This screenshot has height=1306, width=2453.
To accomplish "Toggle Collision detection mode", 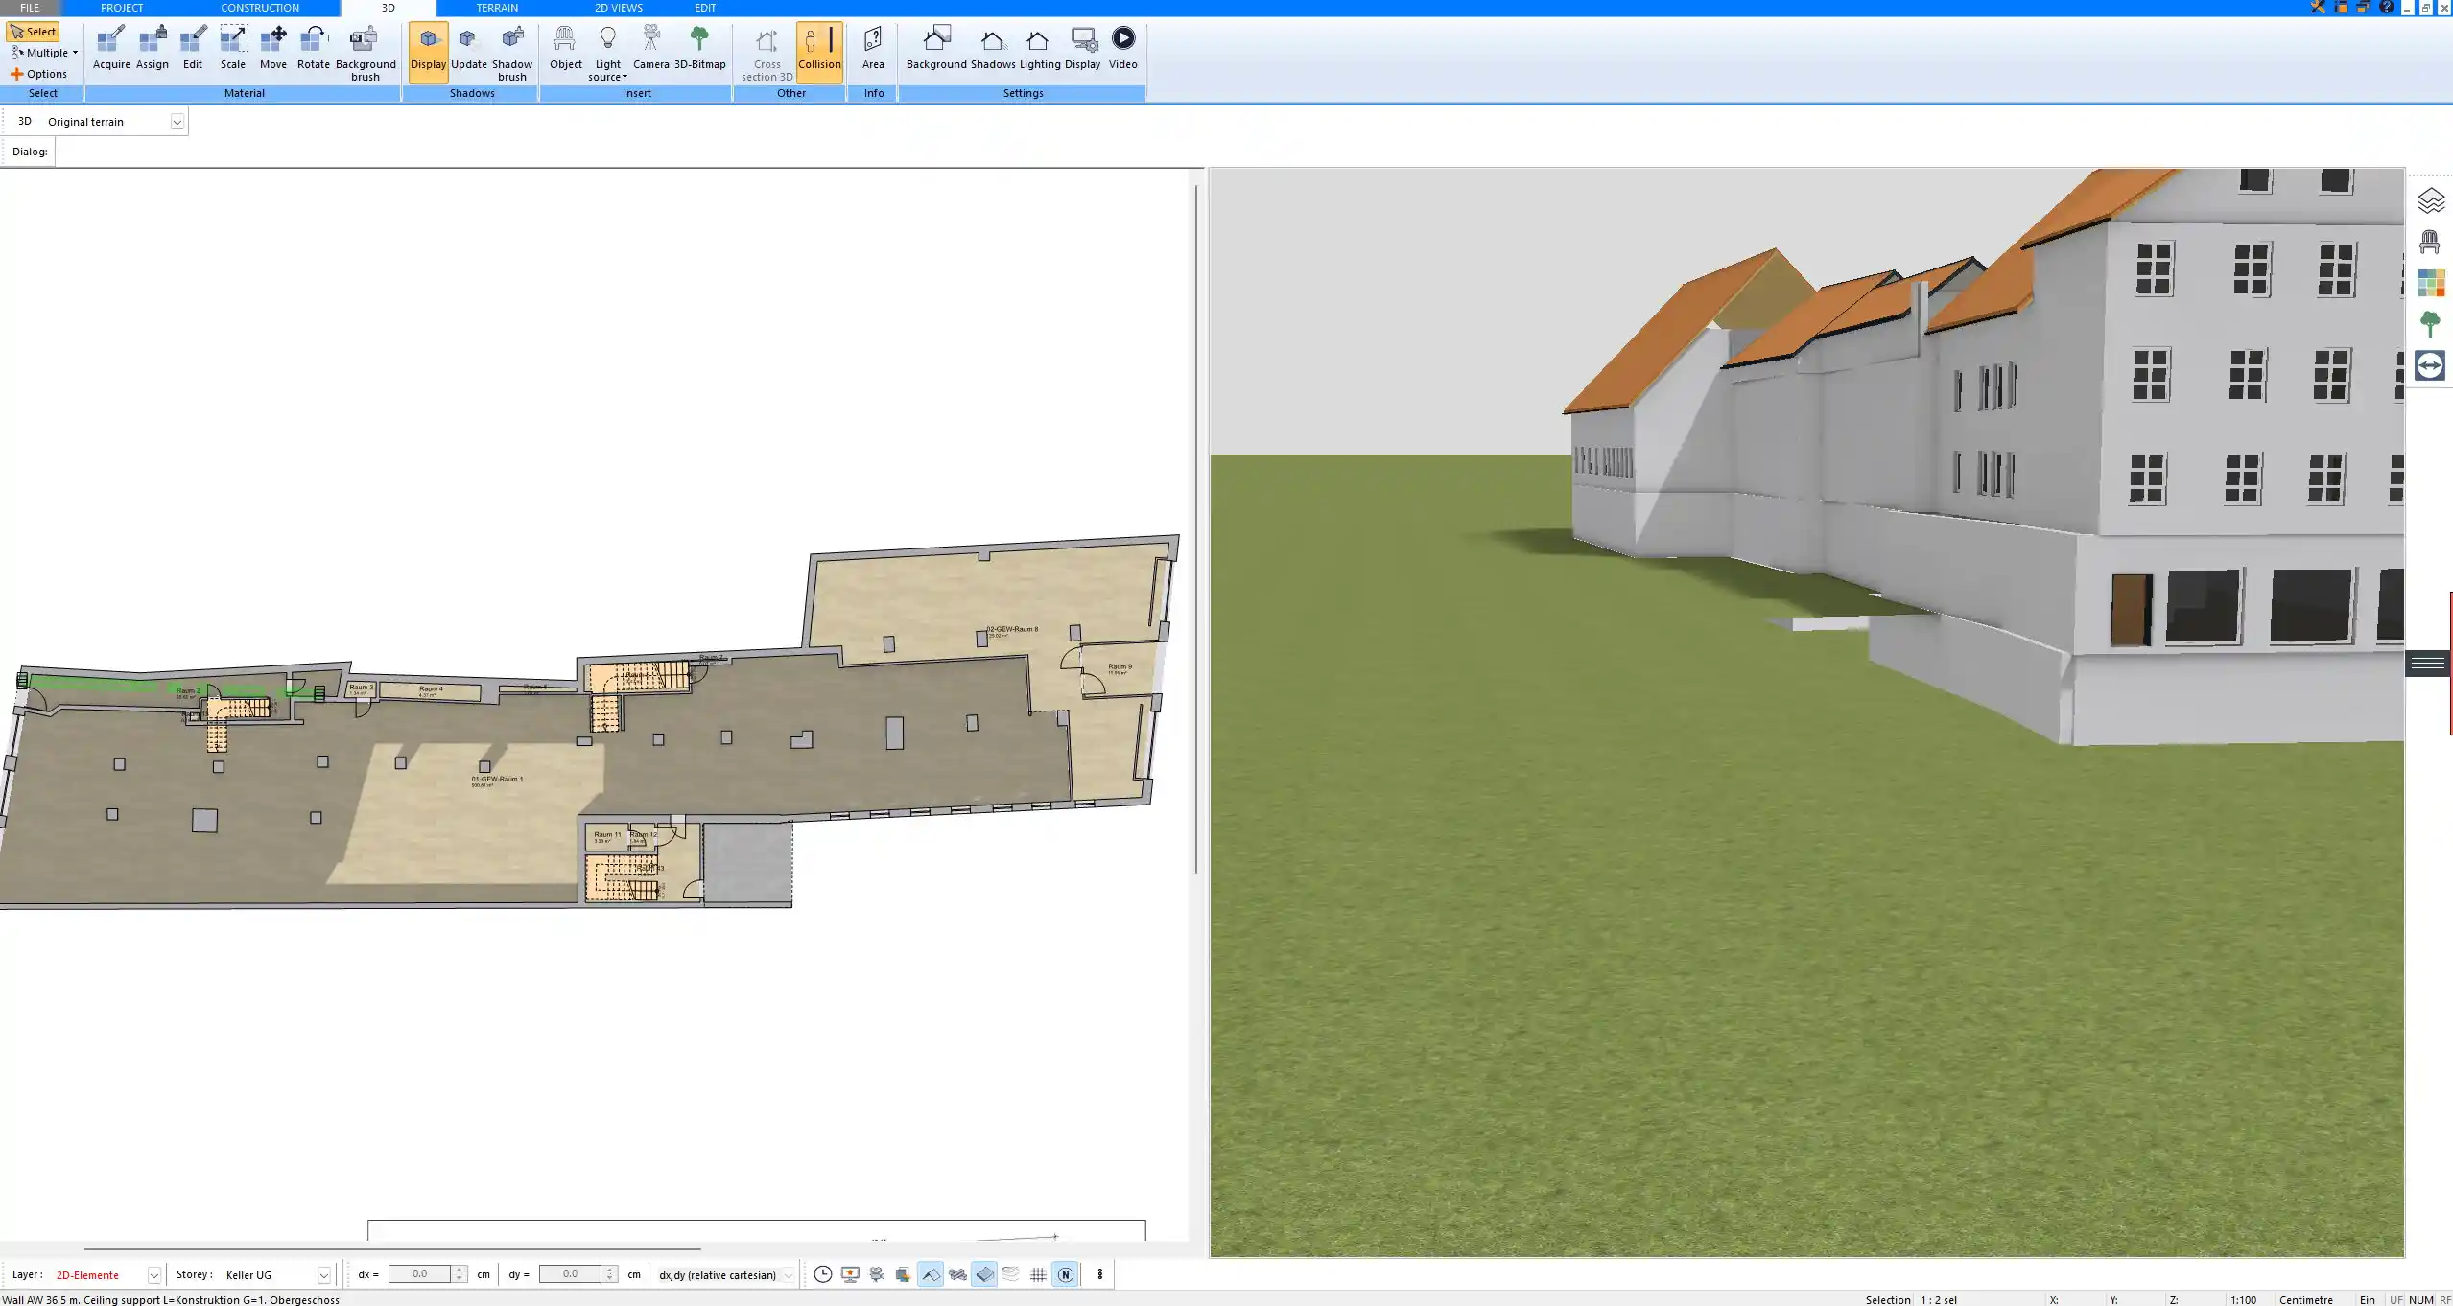I will click(820, 50).
